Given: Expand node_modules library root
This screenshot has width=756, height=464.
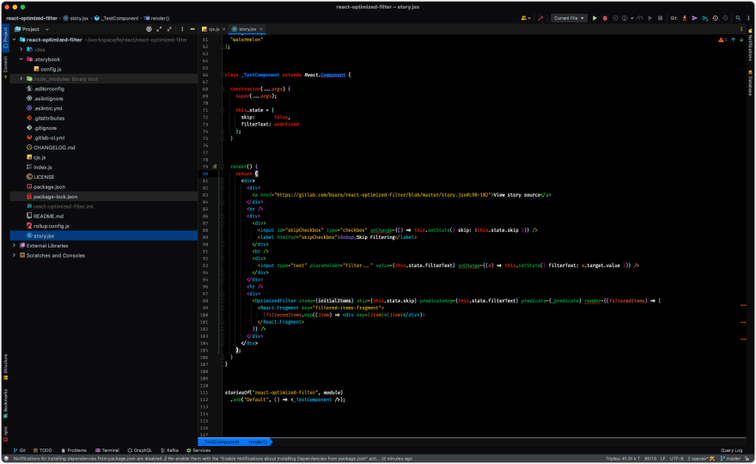Looking at the screenshot, I should (21, 78).
